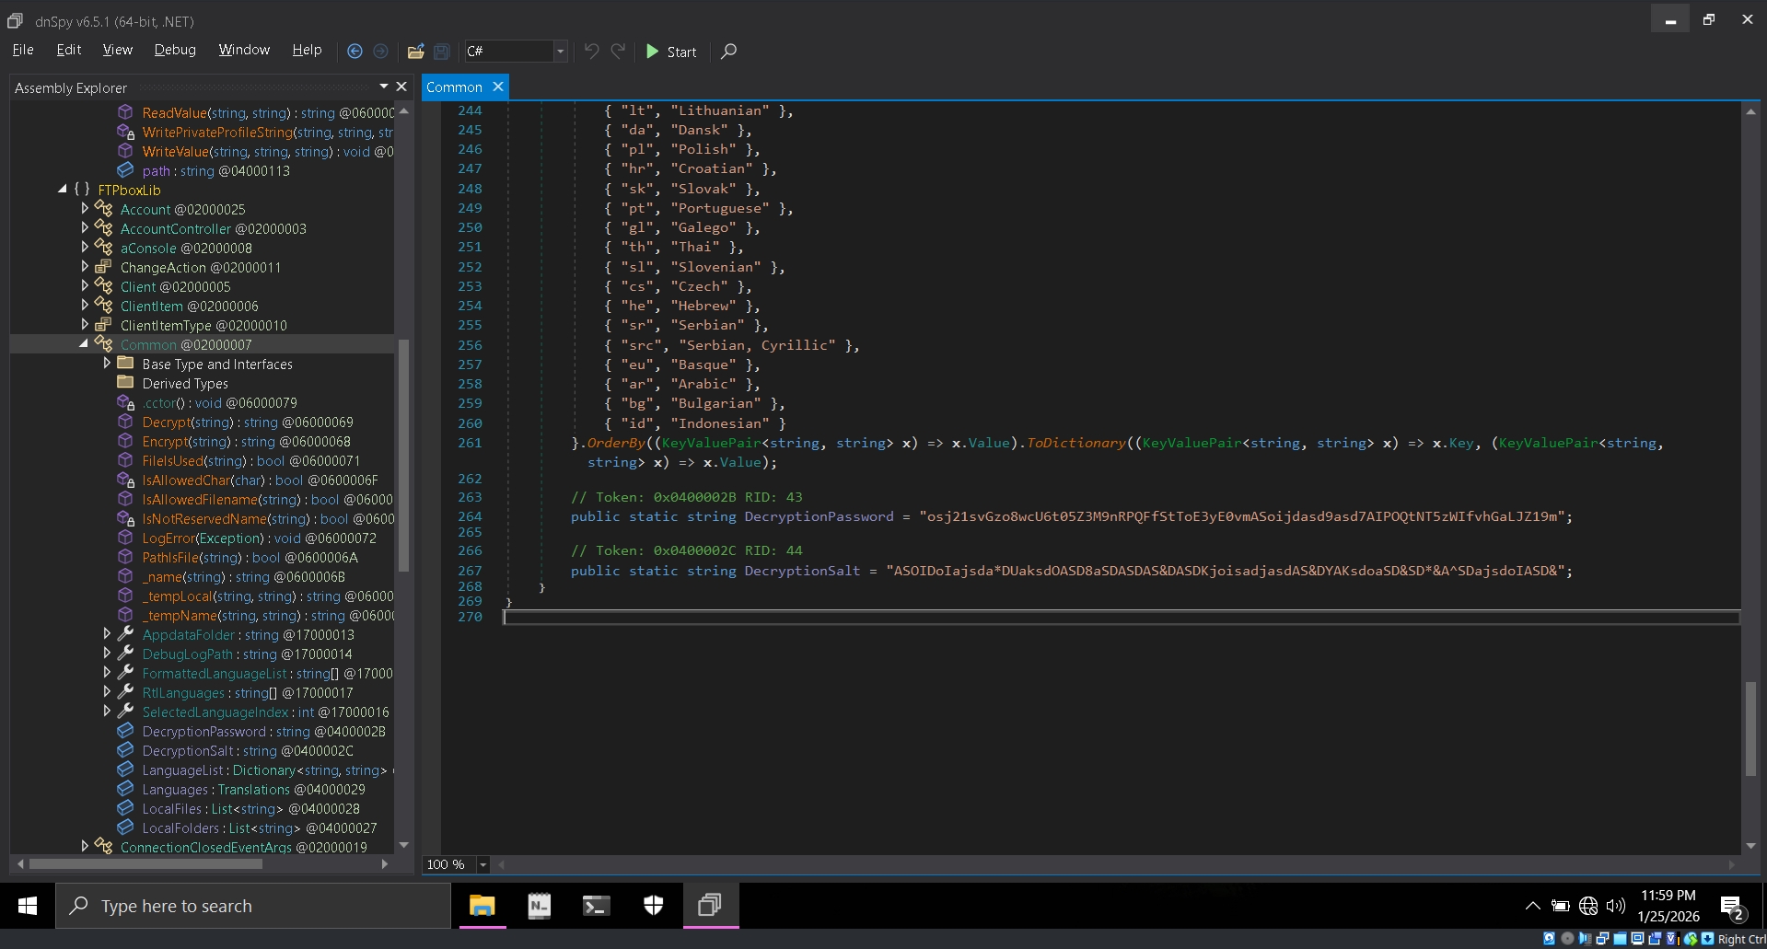Image resolution: width=1767 pixels, height=949 pixels.
Task: Close the Common editor tab
Action: point(498,87)
